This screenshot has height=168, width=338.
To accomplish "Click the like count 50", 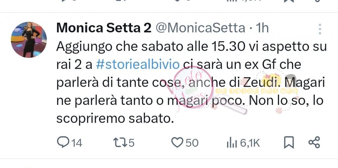I will pos(192,143).
